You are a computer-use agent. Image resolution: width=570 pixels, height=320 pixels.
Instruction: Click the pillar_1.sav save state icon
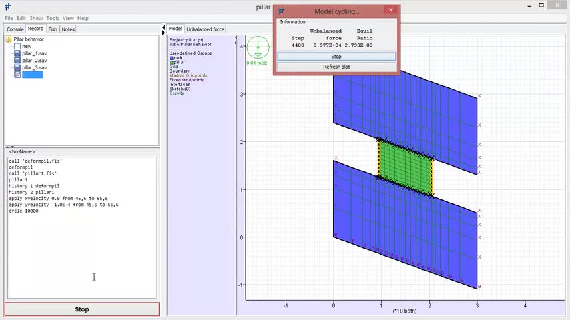[x=17, y=53]
